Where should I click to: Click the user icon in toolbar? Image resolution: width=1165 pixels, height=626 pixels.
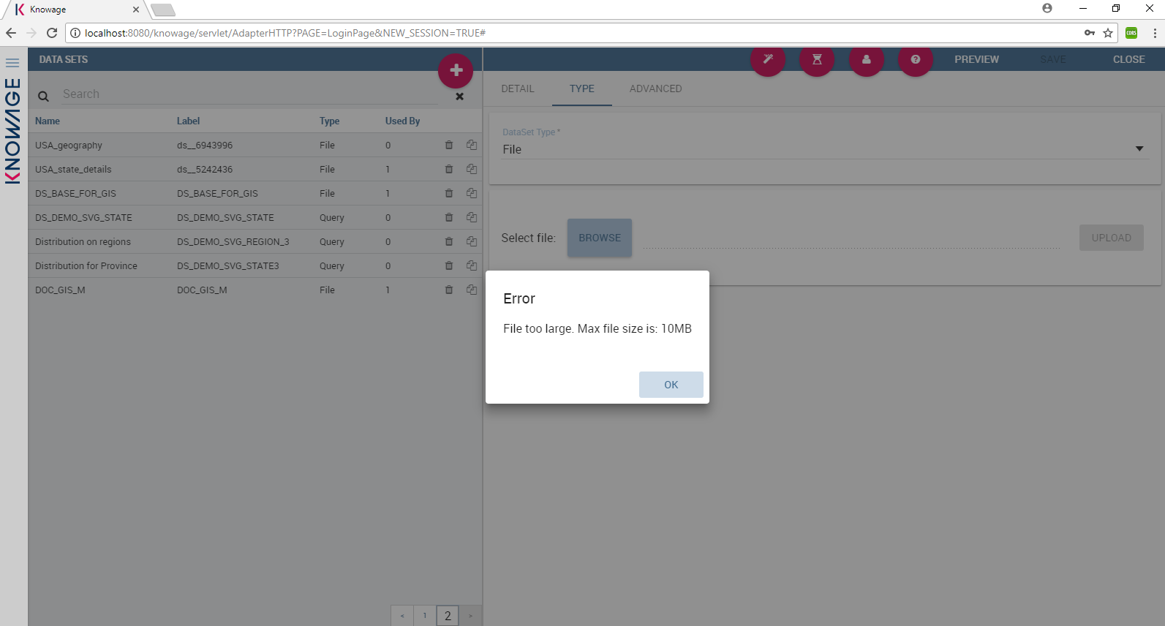[x=866, y=59]
